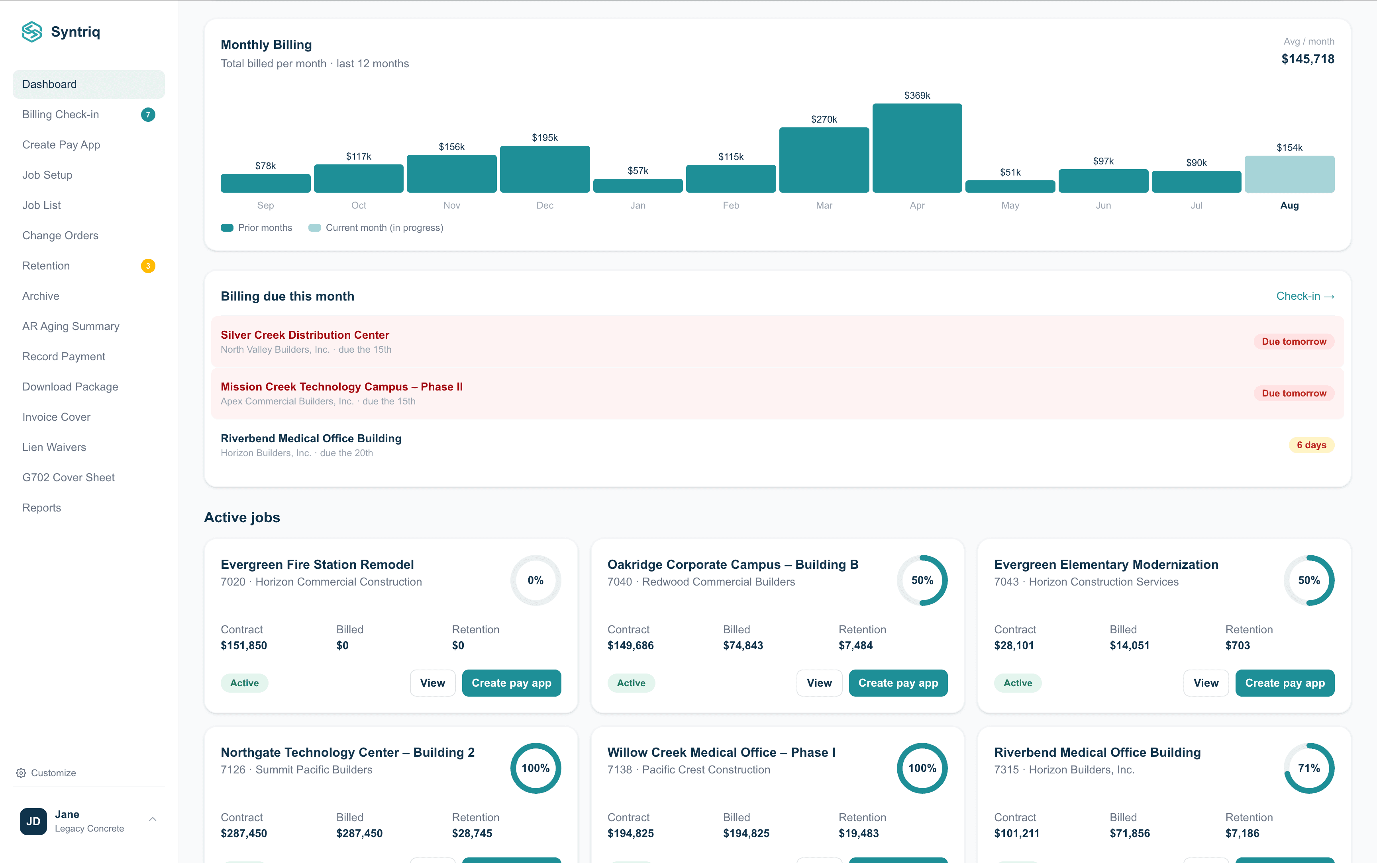Click the Active status on Oakridge Corporate Campus
The image size is (1377, 863).
click(631, 683)
